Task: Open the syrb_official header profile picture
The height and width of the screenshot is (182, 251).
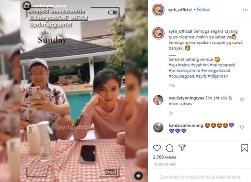Action: coord(158,10)
